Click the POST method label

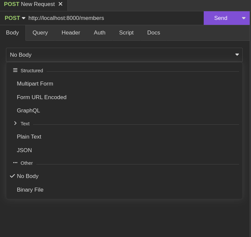point(12,18)
